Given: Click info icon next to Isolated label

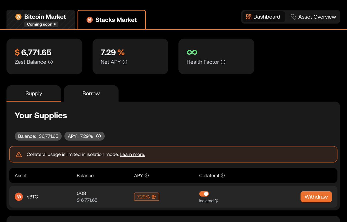Looking at the screenshot, I should click(216, 201).
